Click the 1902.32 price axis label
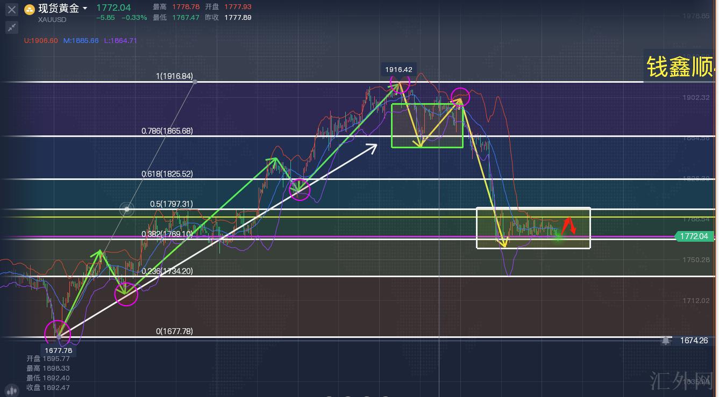 click(695, 97)
